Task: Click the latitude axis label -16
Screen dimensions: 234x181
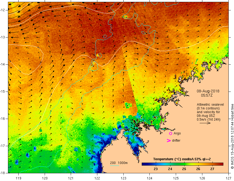Action: point(3,119)
